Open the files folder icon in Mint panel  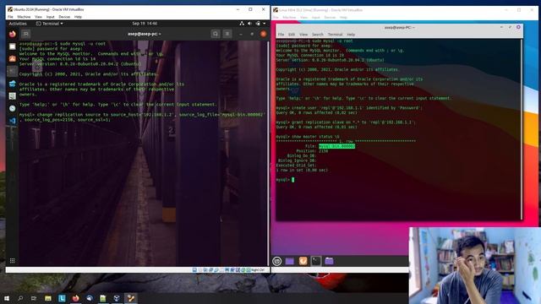coord(329,261)
